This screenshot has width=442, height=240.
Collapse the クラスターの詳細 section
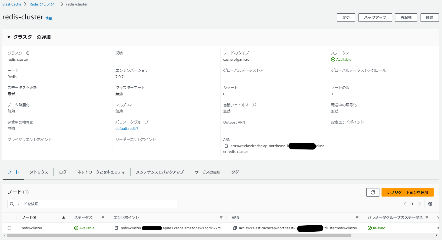9,37
